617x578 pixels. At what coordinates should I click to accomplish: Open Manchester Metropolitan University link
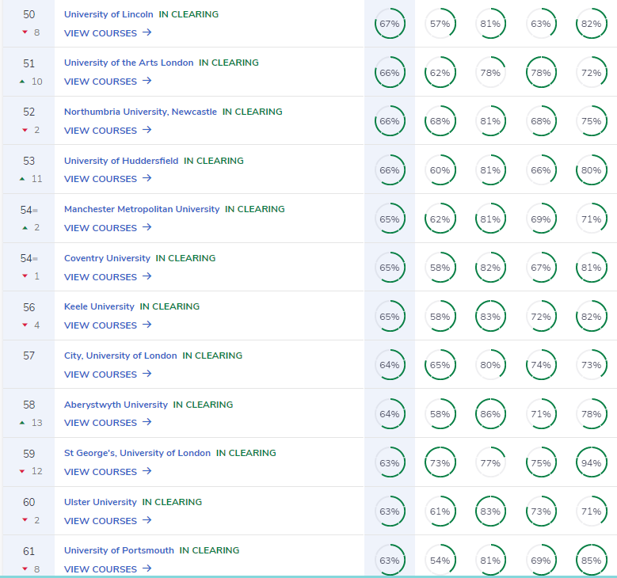click(x=142, y=209)
